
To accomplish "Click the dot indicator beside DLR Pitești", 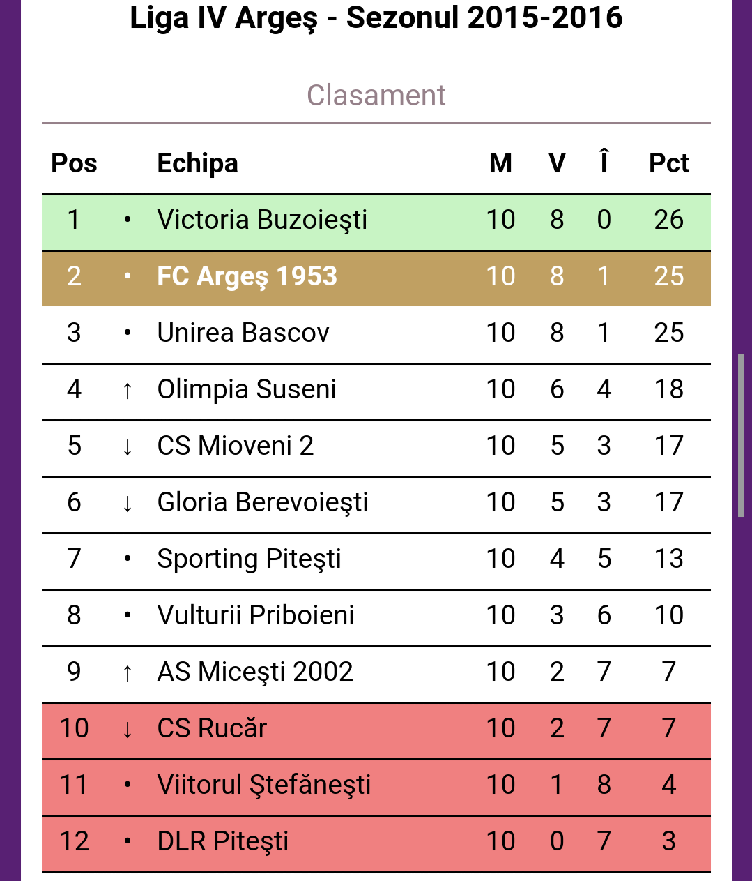I will (x=127, y=841).
